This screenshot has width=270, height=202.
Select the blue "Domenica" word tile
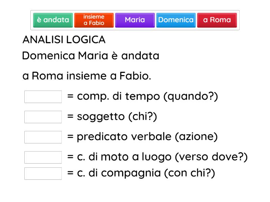176,20
